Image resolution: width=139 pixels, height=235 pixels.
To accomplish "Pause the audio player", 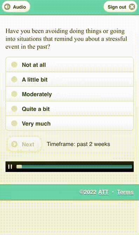I will coord(10,167).
